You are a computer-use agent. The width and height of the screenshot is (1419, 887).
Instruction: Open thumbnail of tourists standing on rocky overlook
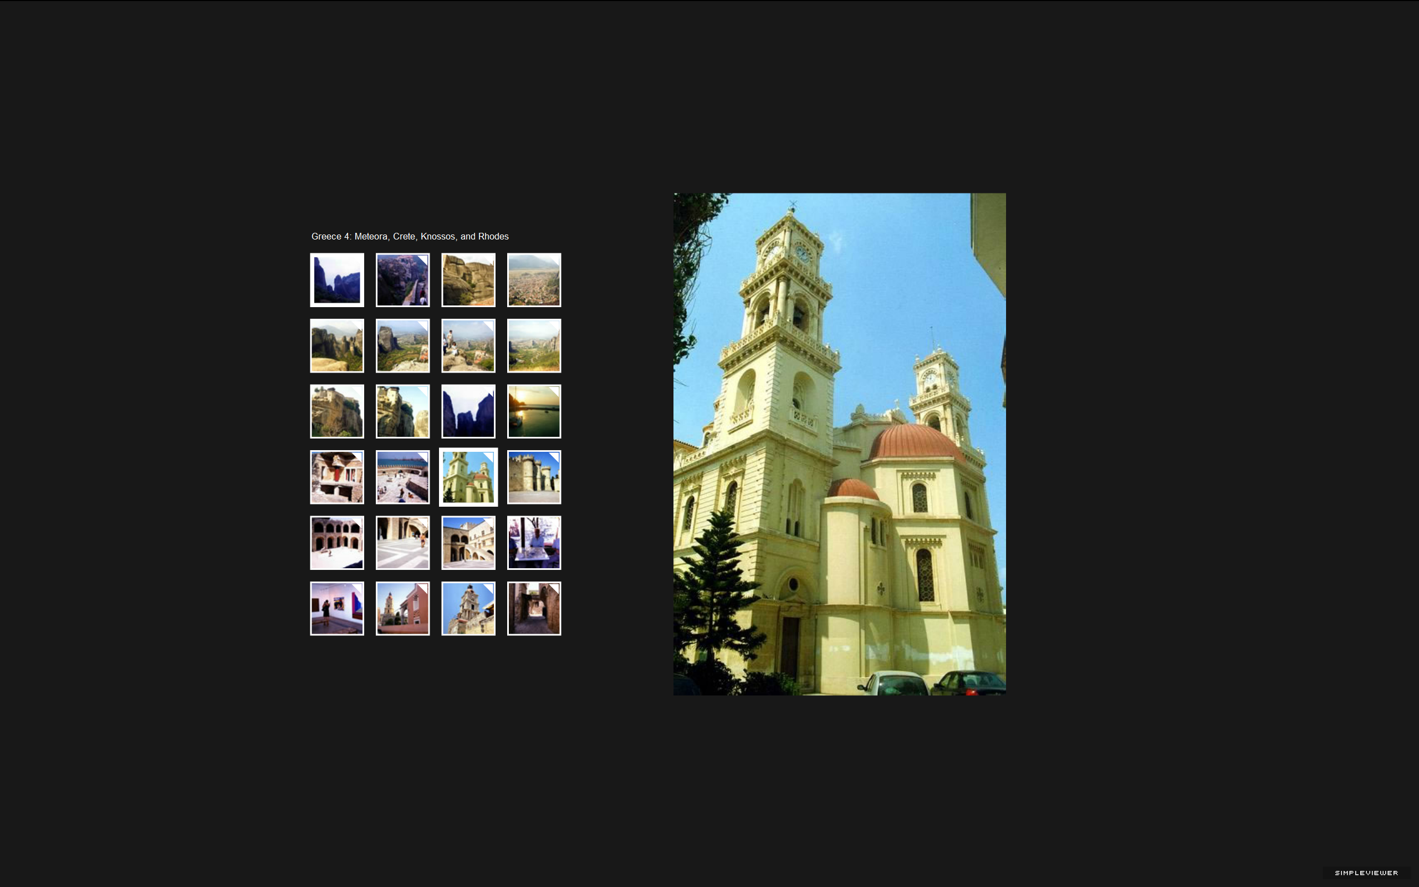tap(468, 345)
